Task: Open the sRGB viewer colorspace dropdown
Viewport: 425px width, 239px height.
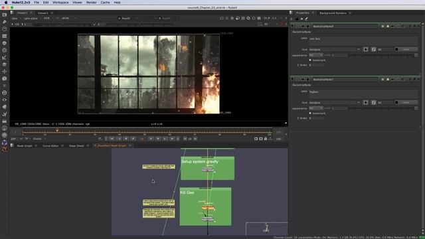Action: [69, 18]
